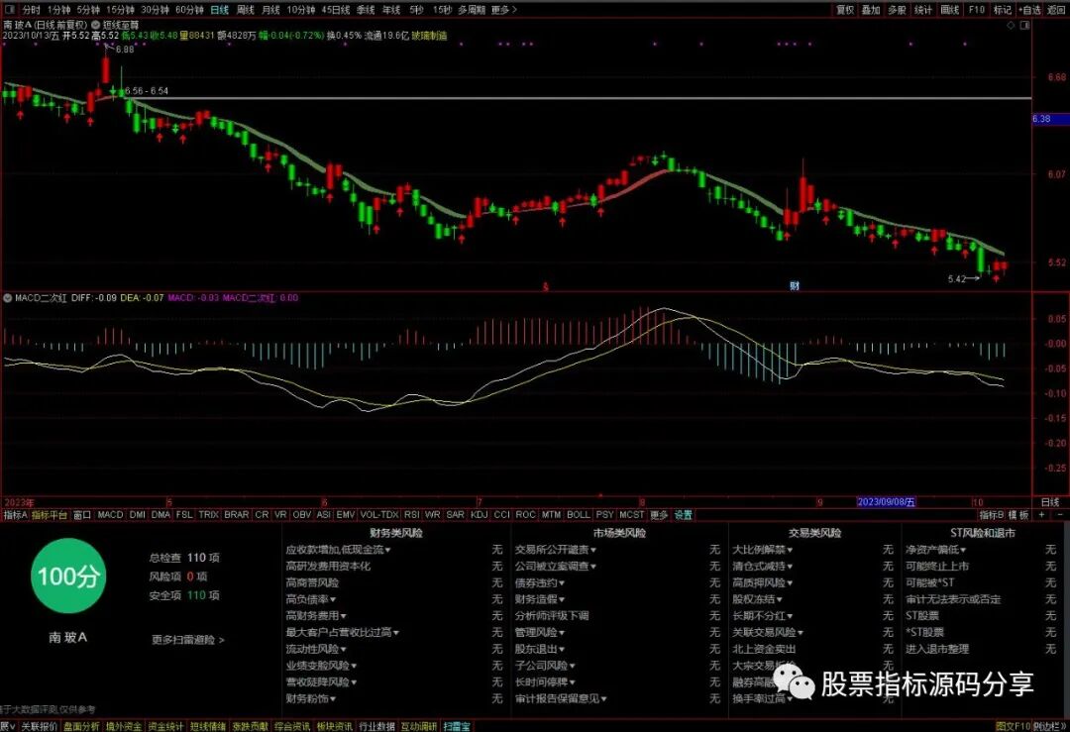Viewport: 1070px width, 732px height.
Task: Click the green 100分 score circle
Action: pos(68,576)
